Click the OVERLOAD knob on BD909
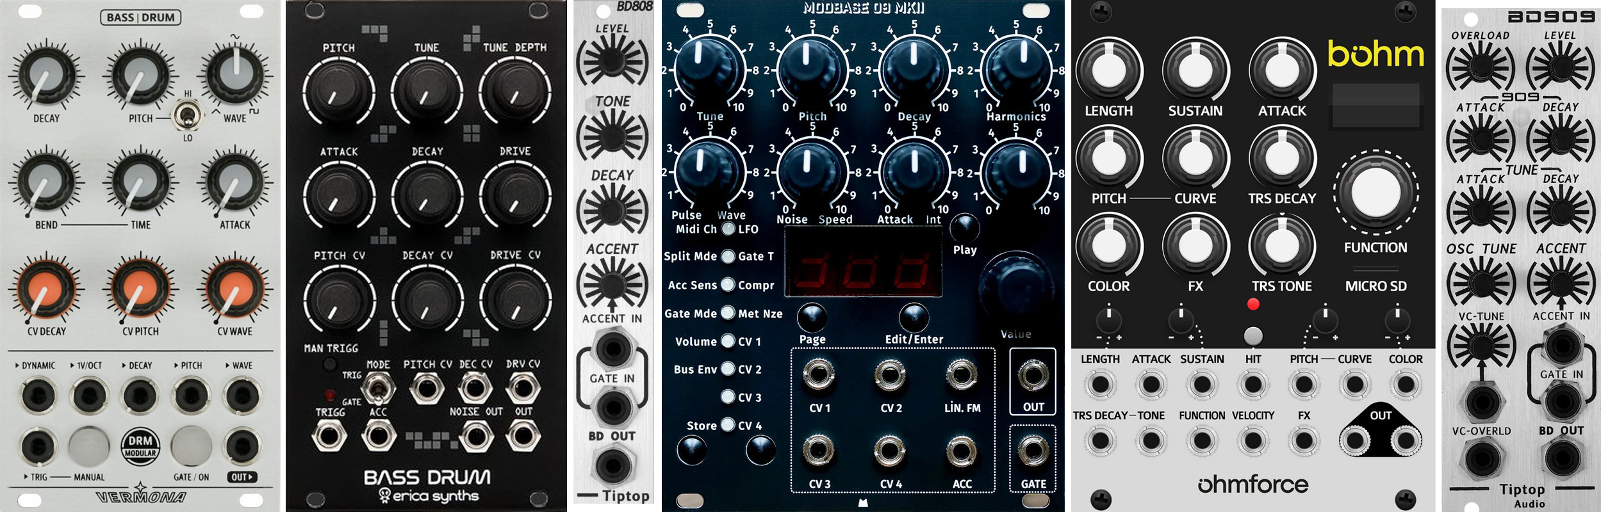This screenshot has height=512, width=1601. click(1480, 67)
